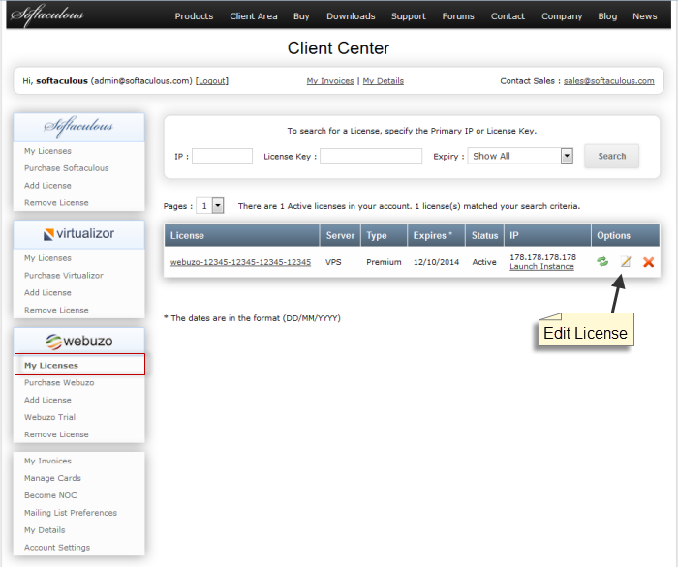Select Buy in the top navigation

click(x=301, y=16)
